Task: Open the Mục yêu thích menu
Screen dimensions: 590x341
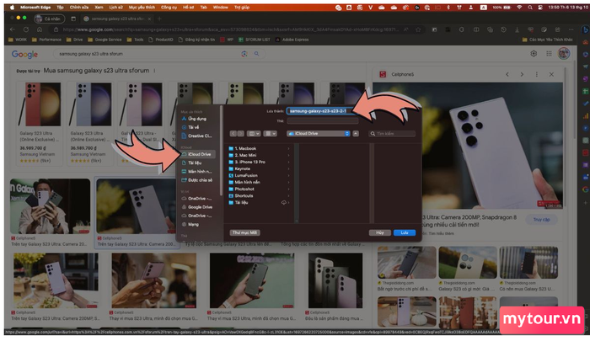Action: [x=142, y=7]
